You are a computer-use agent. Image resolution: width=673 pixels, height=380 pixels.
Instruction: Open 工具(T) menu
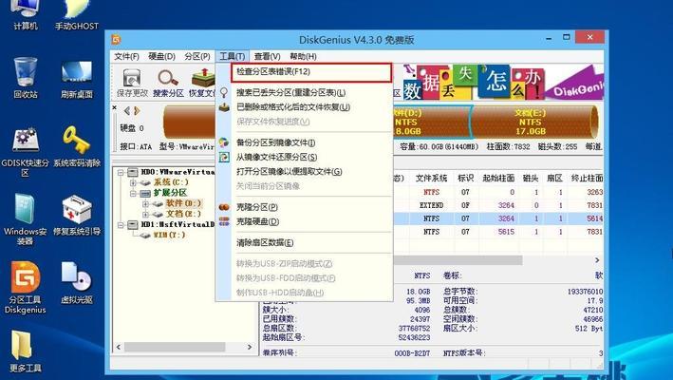point(232,56)
